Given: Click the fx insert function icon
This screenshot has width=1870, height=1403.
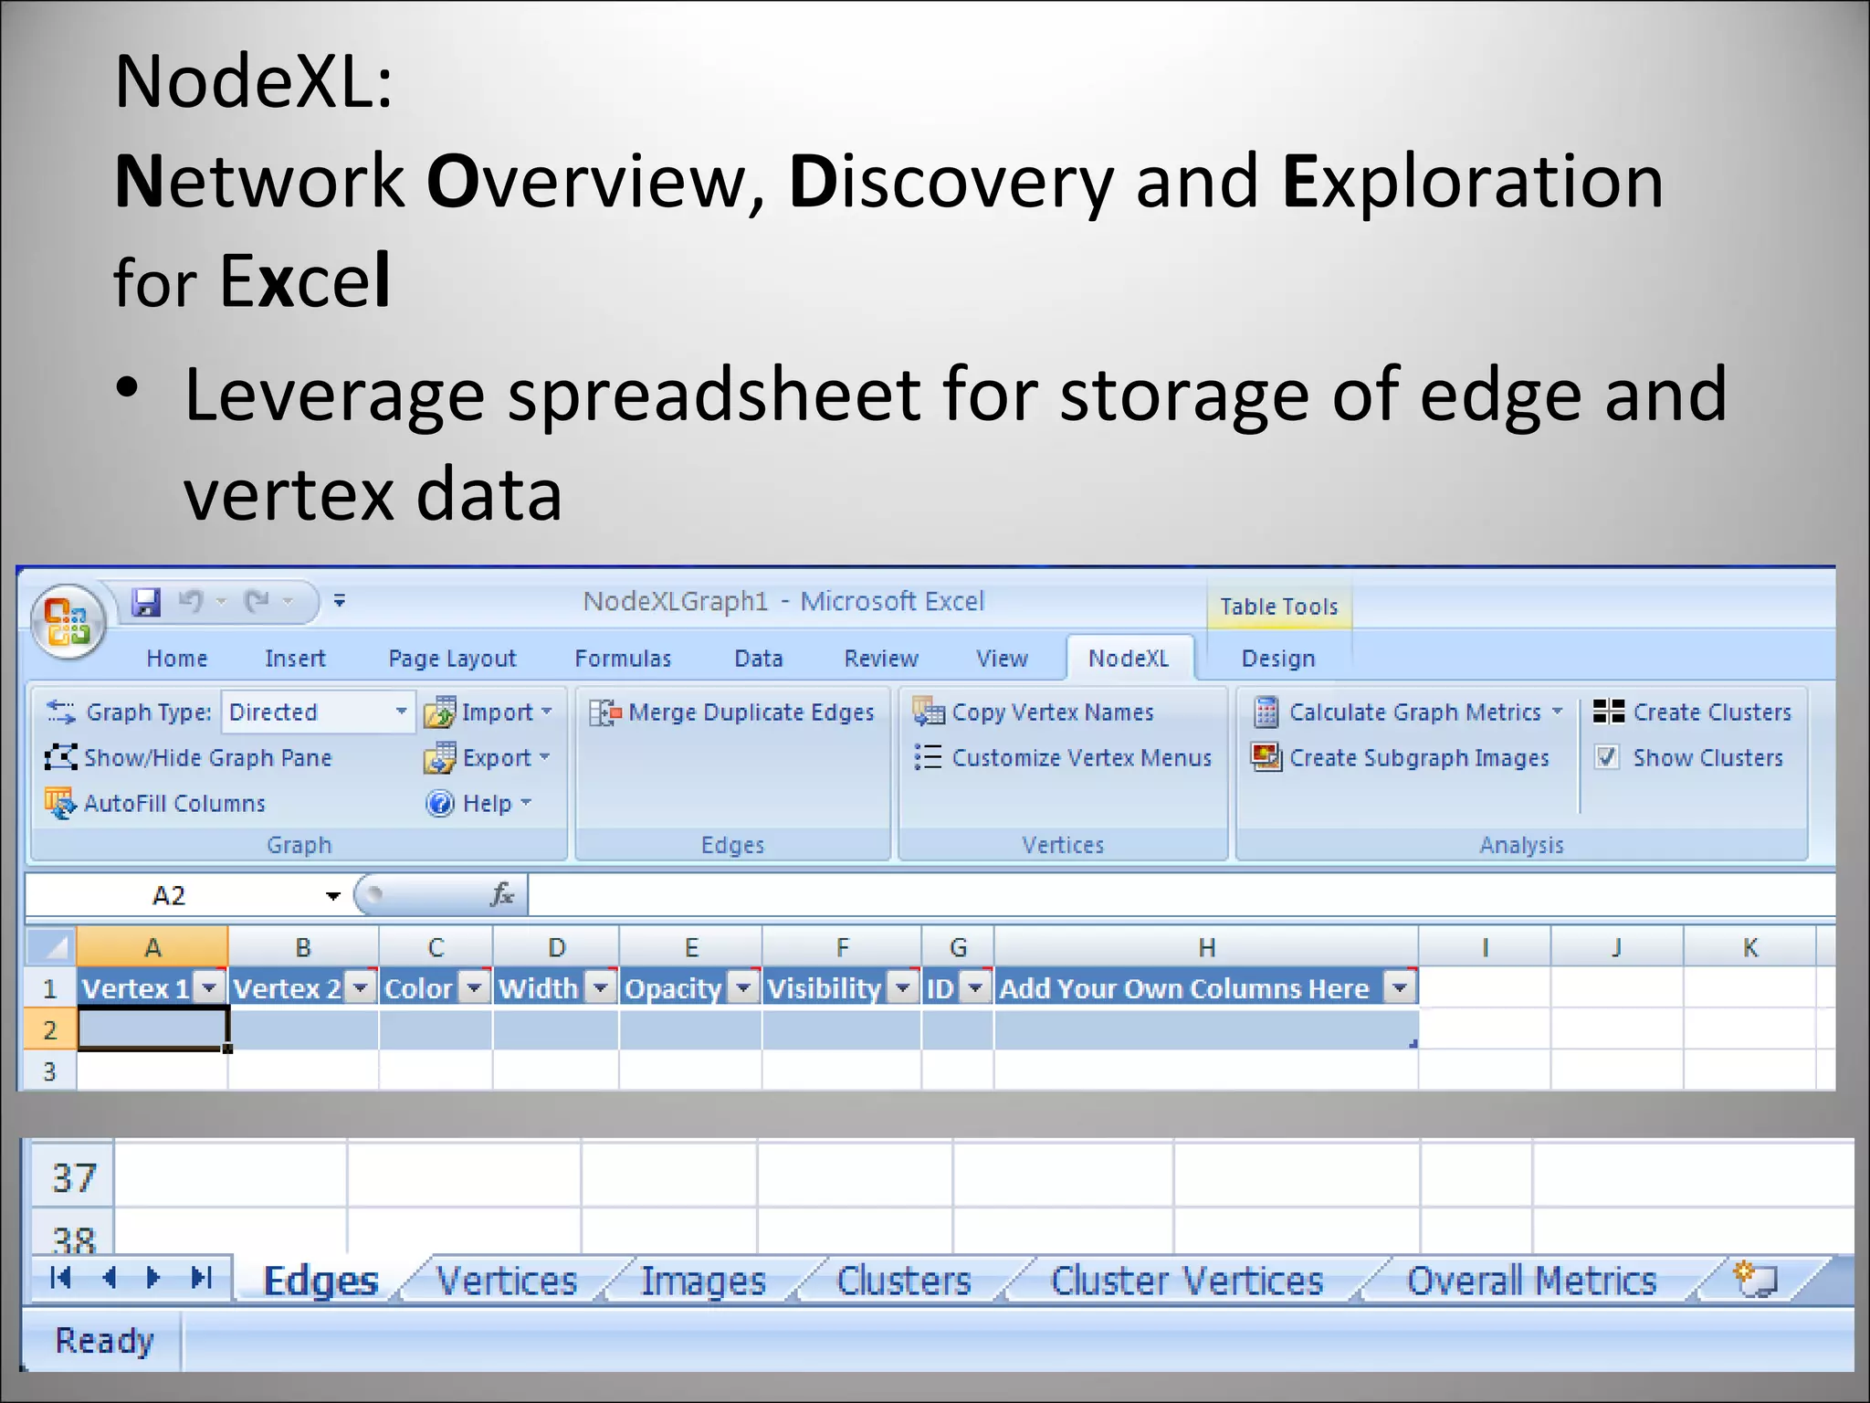Looking at the screenshot, I should pos(502,894).
